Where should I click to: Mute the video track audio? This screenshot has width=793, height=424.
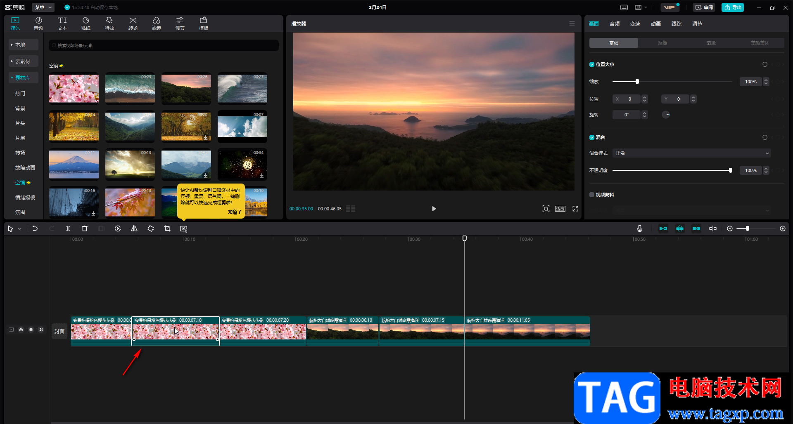pyautogui.click(x=41, y=330)
